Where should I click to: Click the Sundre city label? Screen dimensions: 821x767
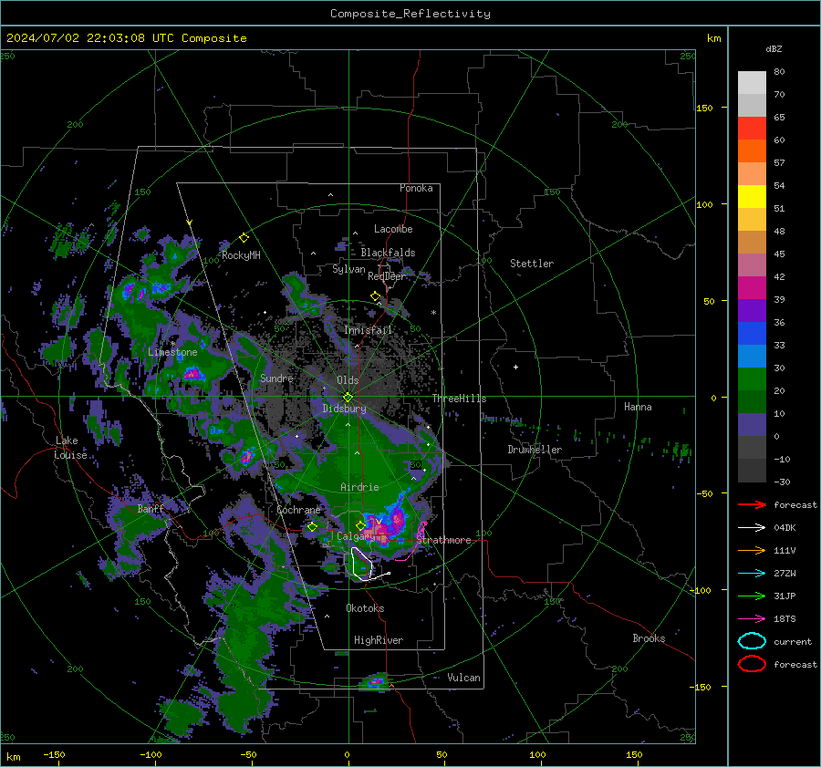coord(276,378)
